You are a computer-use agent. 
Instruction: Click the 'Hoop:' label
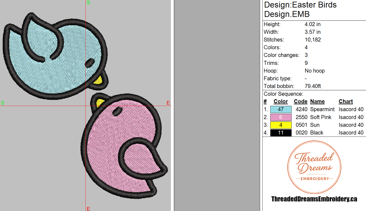pos(271,71)
